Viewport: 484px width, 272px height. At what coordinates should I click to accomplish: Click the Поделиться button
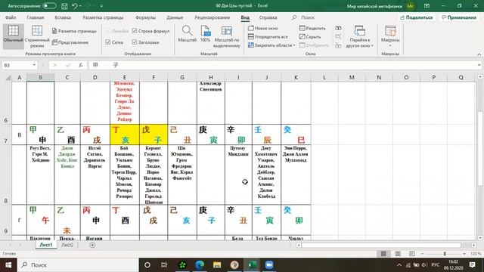coord(416,17)
